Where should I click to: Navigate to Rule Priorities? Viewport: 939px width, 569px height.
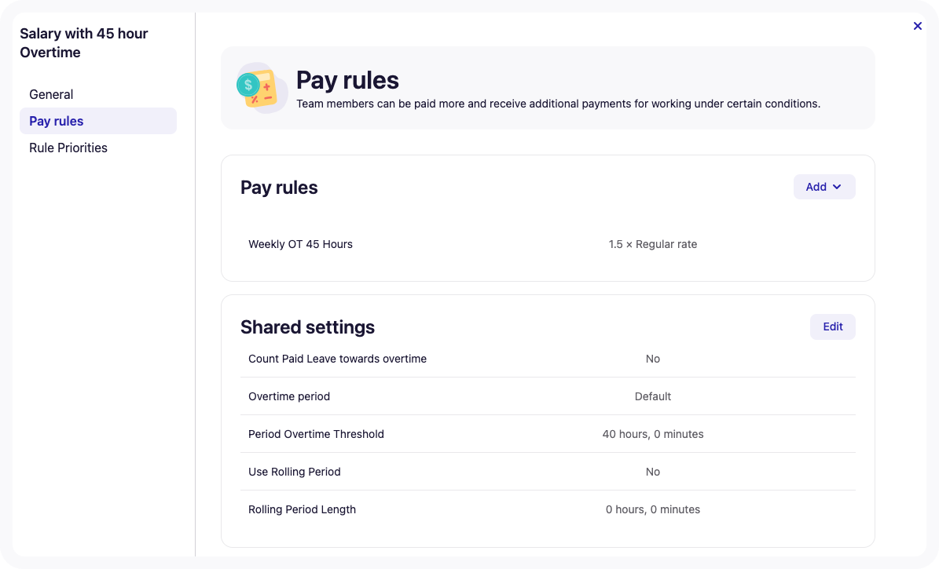(x=68, y=148)
